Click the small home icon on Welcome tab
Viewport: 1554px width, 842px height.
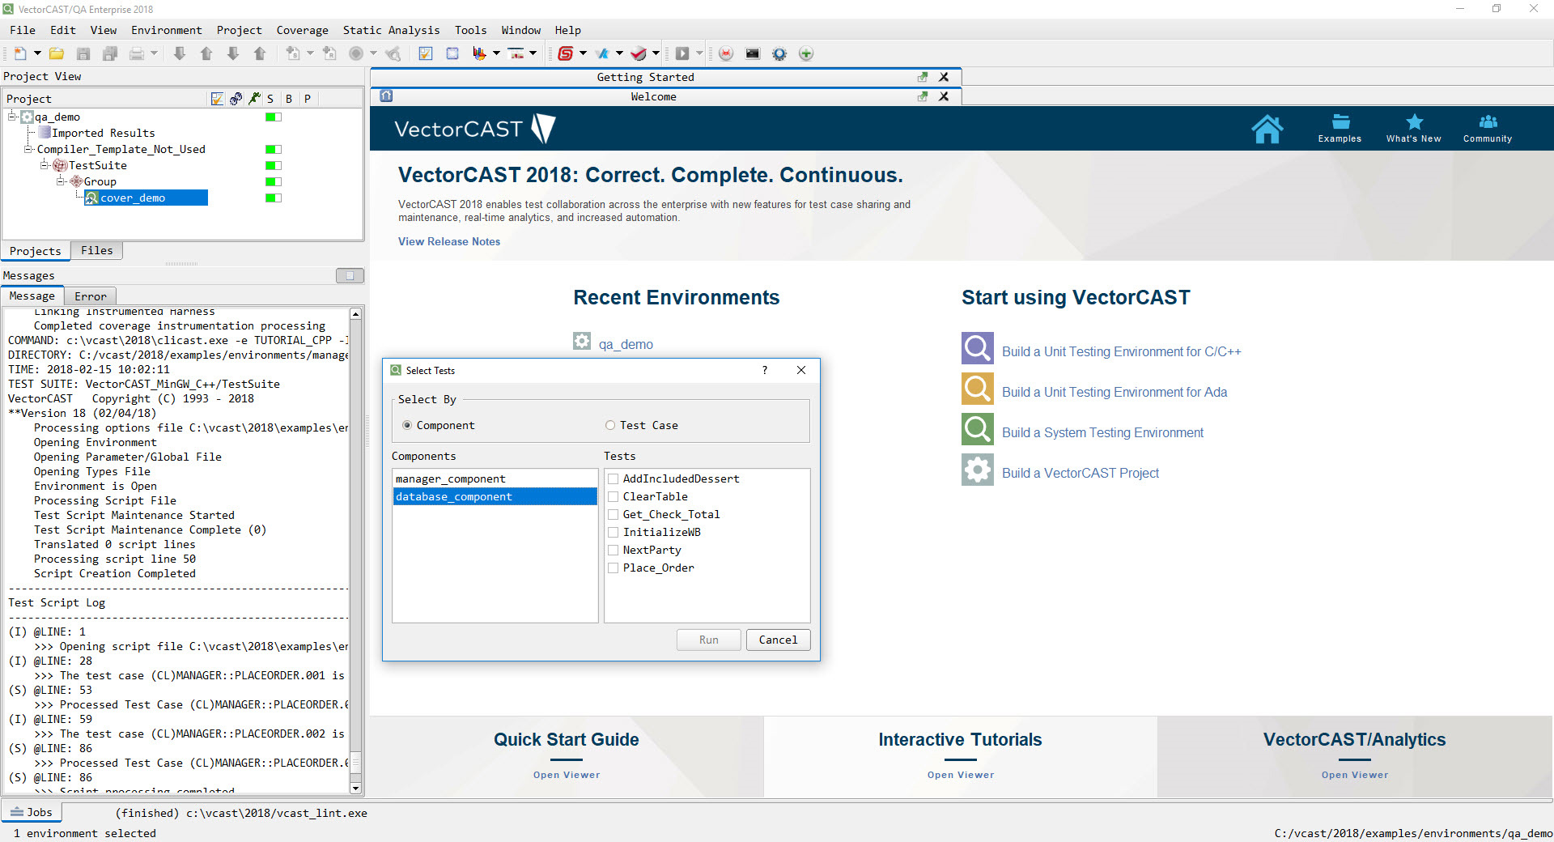pyautogui.click(x=387, y=96)
